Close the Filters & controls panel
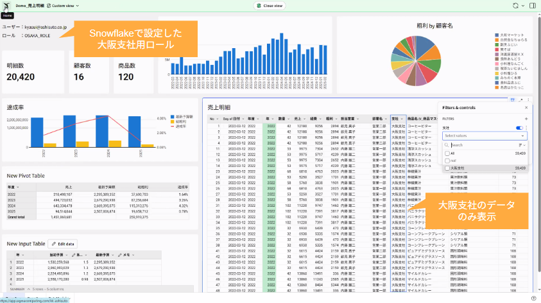541x303 pixels. pyautogui.click(x=526, y=107)
